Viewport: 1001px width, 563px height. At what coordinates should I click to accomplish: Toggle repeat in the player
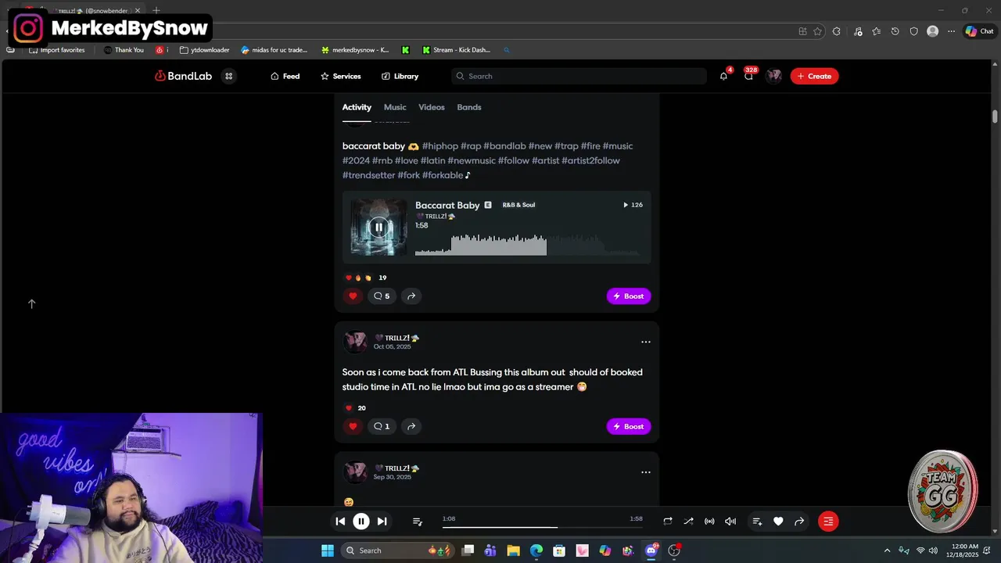668,522
